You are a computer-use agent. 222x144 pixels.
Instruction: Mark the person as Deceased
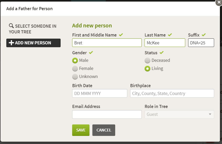pos(147,61)
